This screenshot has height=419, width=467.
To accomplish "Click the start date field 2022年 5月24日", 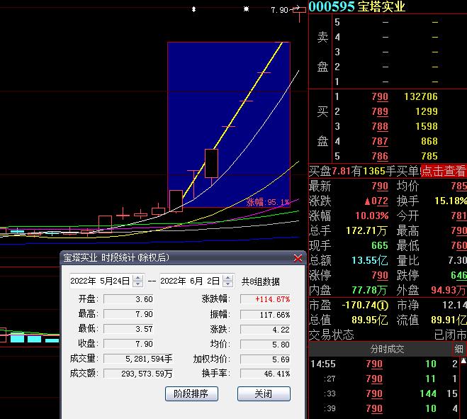I will click(99, 281).
